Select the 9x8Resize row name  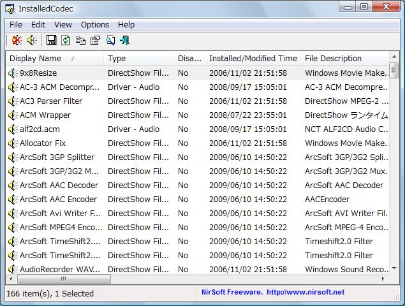(38, 73)
